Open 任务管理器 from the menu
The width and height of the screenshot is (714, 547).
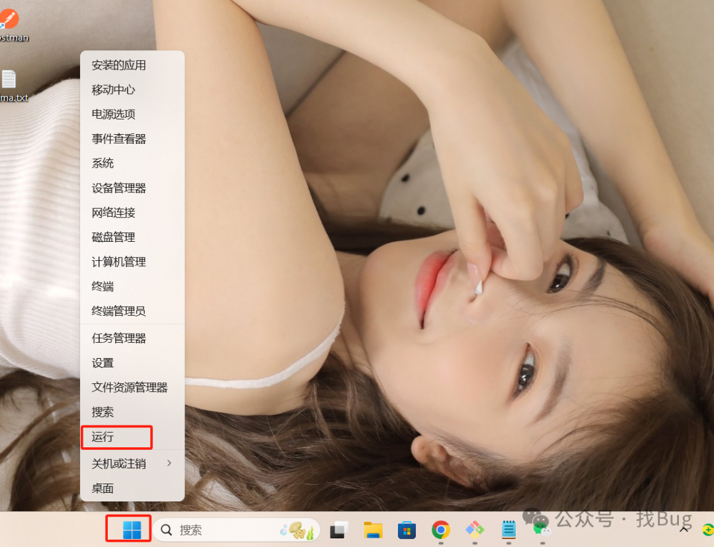(132, 338)
